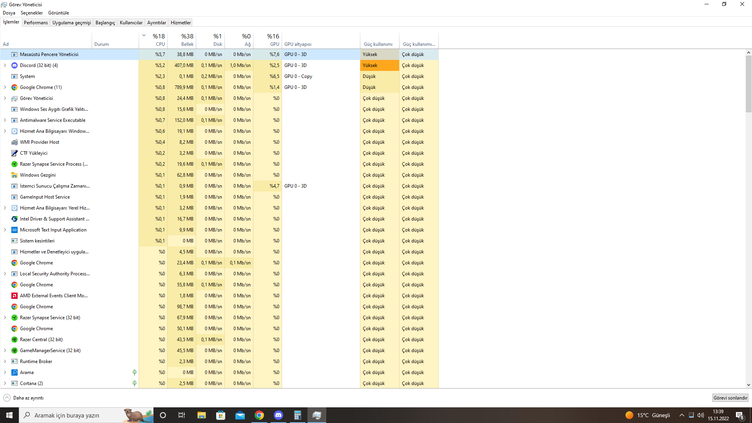Click the Razer Central process icon

[x=14, y=340]
